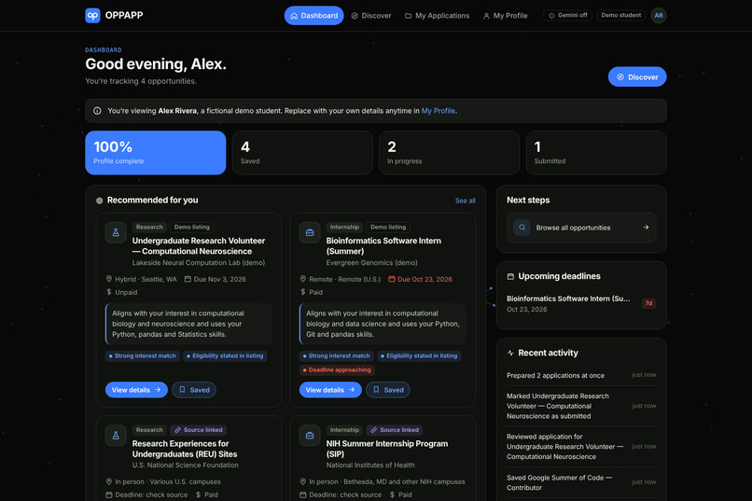
Task: Go to the Discover nav tab
Action: click(x=371, y=15)
